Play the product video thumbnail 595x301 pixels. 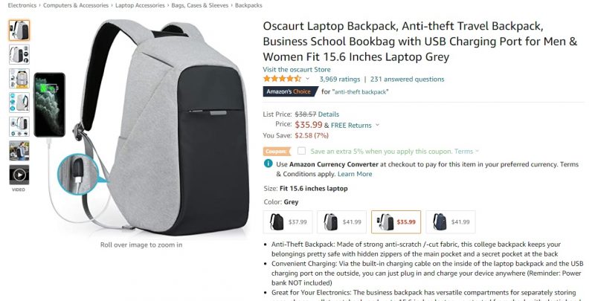[x=19, y=175]
